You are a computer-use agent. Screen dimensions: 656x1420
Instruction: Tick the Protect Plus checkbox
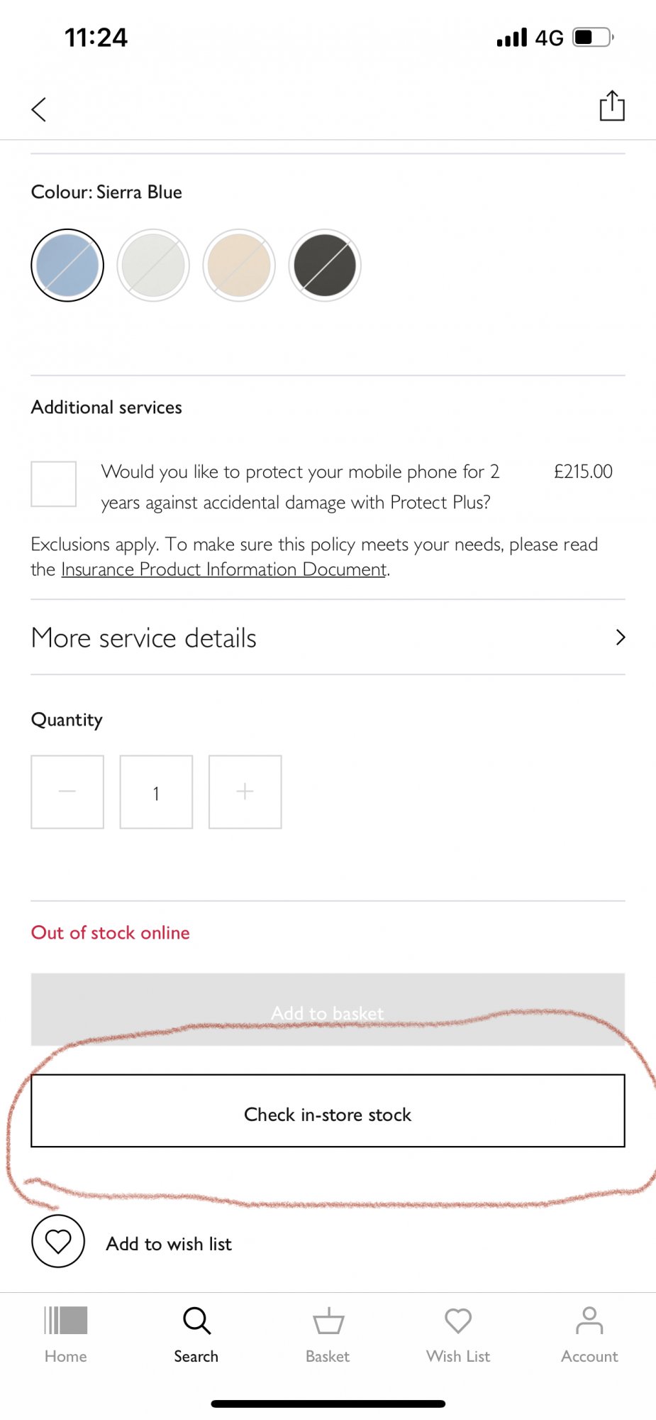pyautogui.click(x=54, y=484)
